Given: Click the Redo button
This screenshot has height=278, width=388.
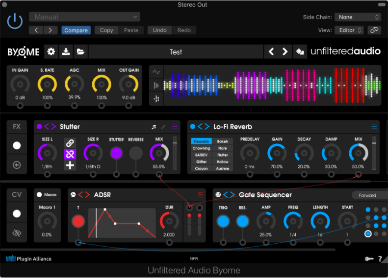Looking at the screenshot, I should click(x=184, y=30).
